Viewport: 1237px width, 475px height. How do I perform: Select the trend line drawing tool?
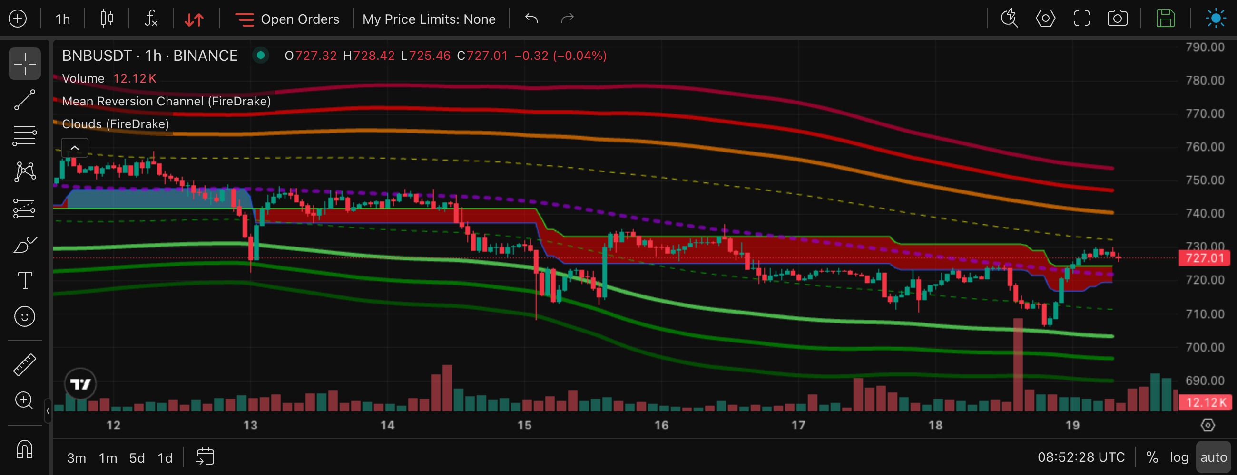pos(24,100)
